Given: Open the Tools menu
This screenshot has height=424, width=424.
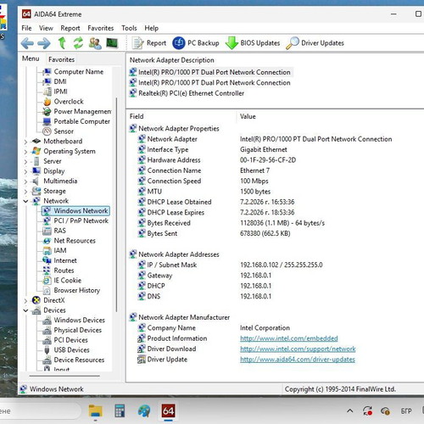Looking at the screenshot, I should coord(129,28).
